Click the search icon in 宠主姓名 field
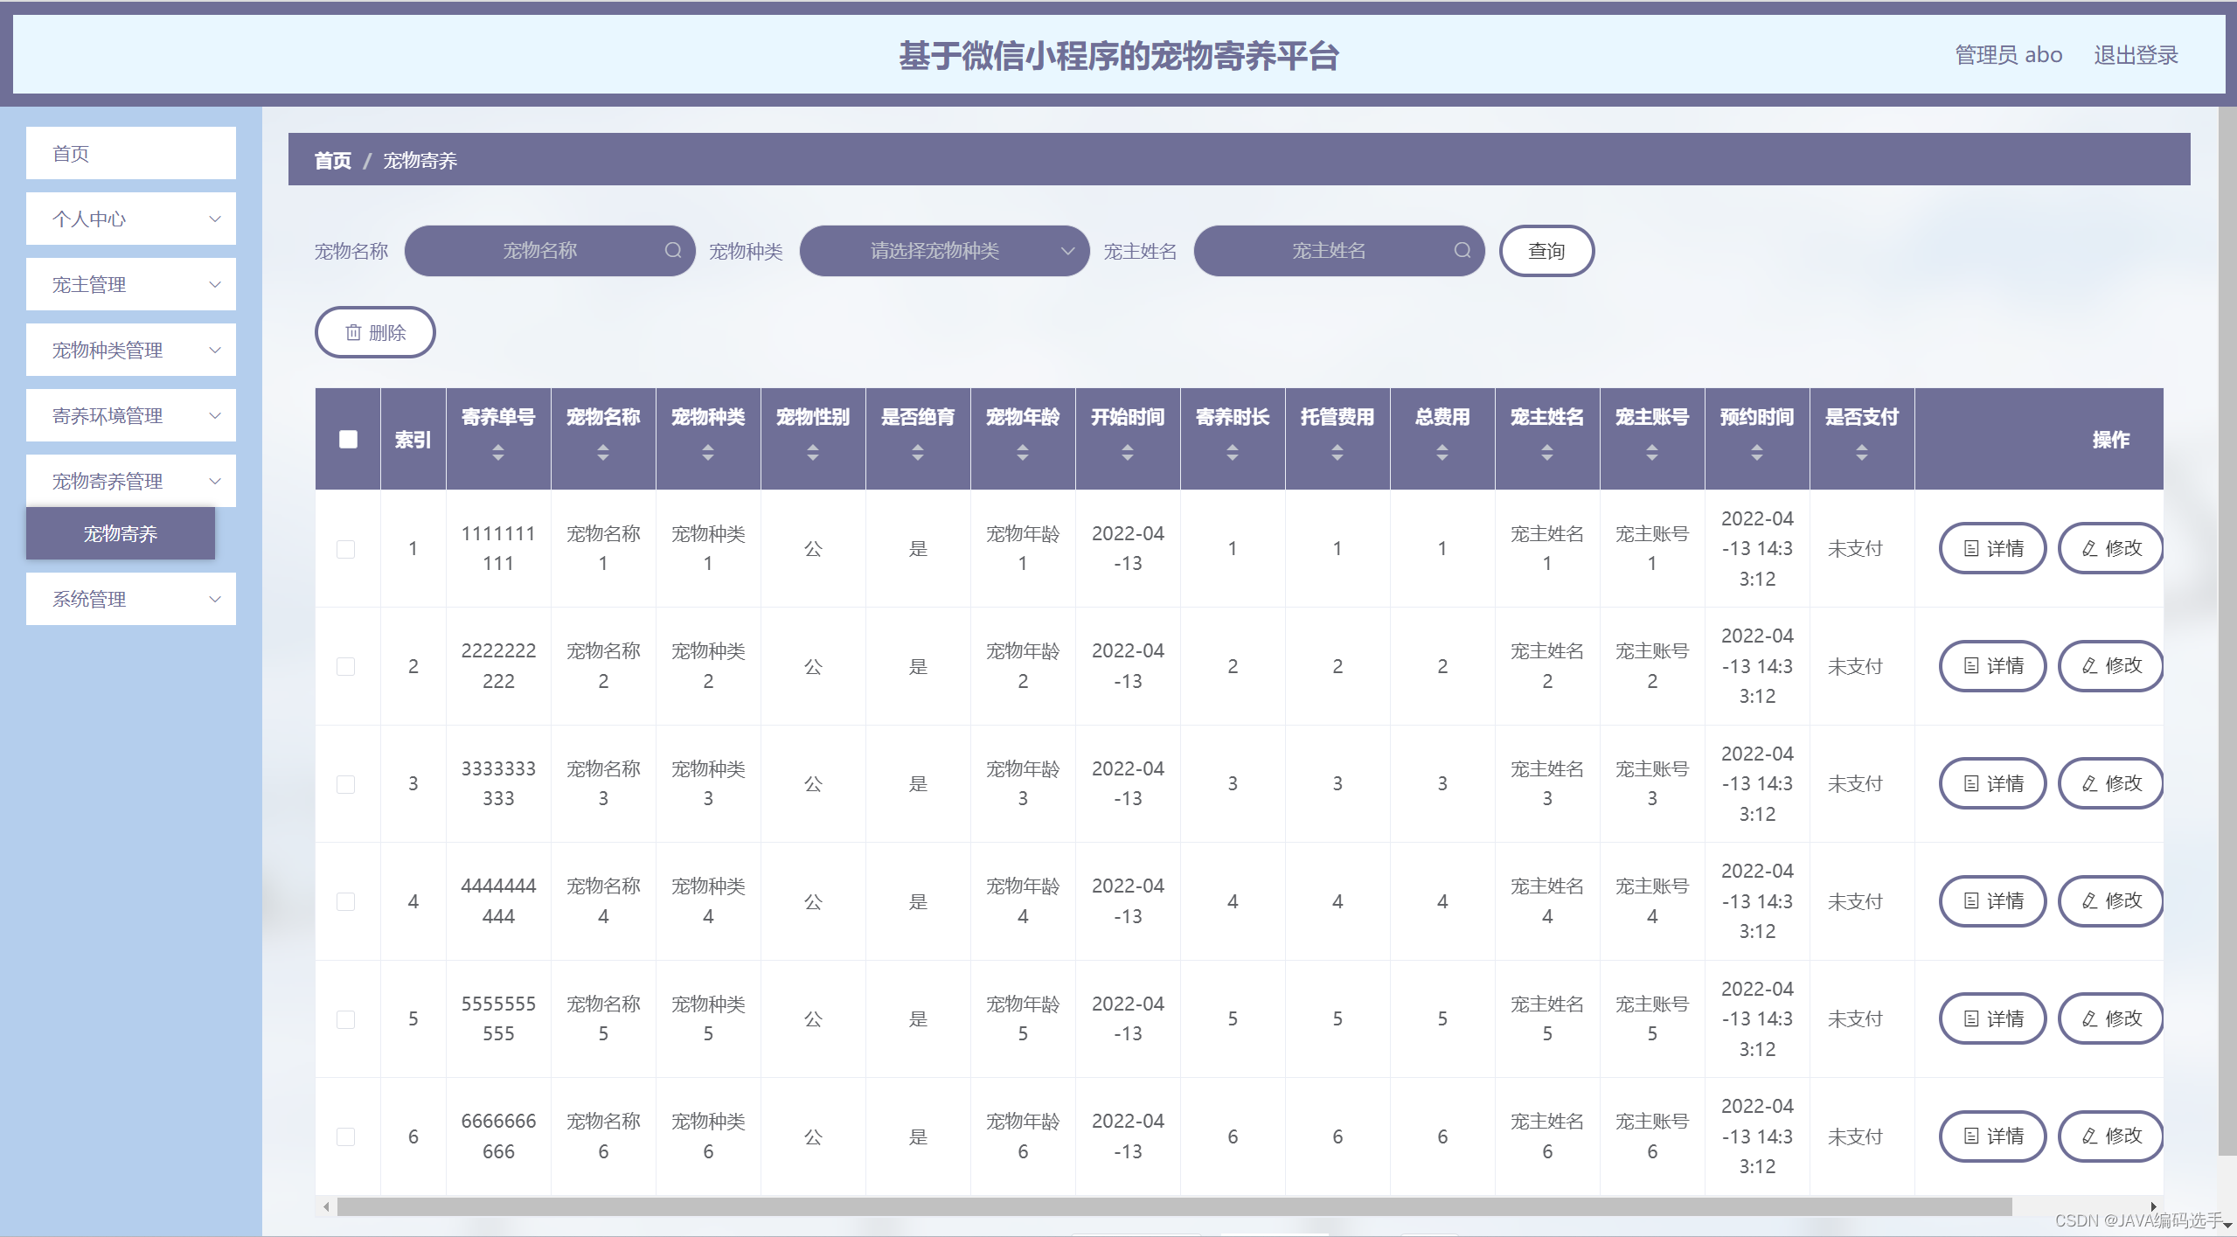 (x=1462, y=251)
